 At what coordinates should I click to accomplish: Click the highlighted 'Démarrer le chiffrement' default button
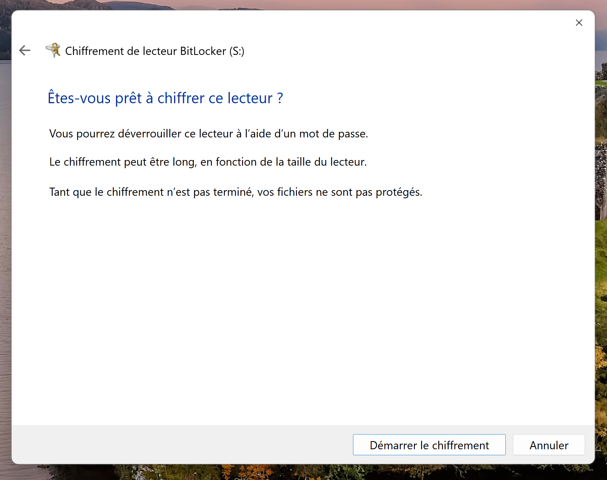429,445
